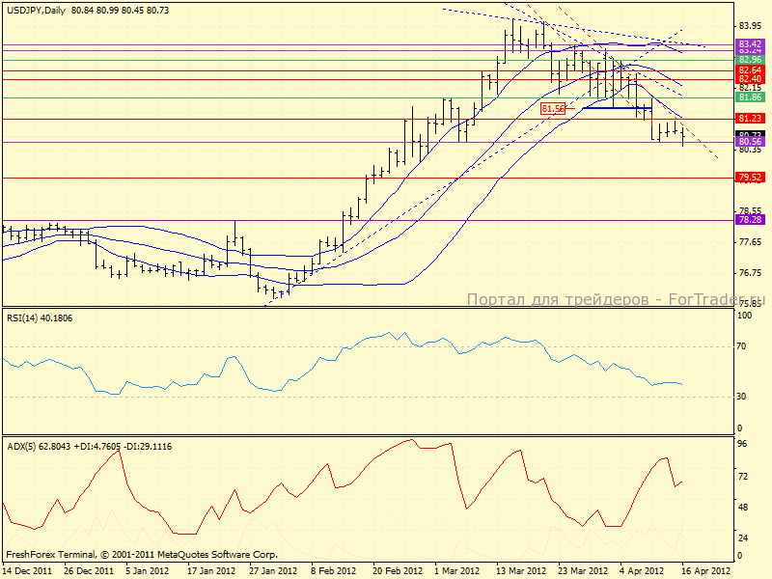
Task: Click the purple 83.42 price level label
Action: click(750, 44)
